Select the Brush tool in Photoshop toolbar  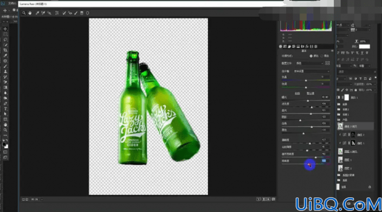pos(5,66)
